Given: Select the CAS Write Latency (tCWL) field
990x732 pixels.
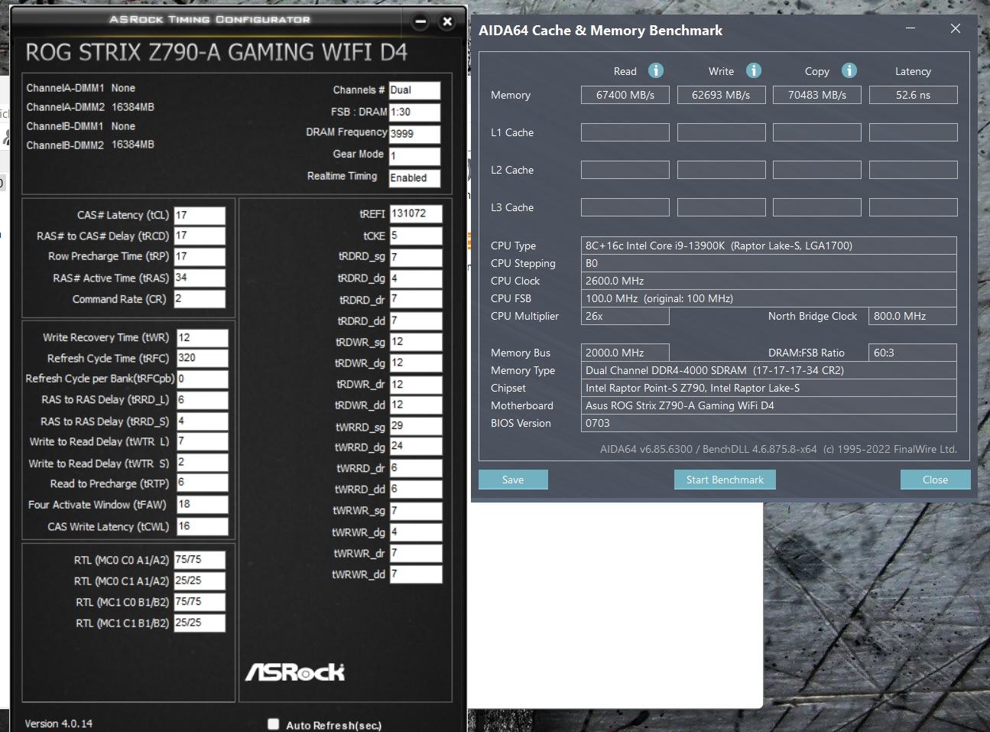Looking at the screenshot, I should coord(202,526).
